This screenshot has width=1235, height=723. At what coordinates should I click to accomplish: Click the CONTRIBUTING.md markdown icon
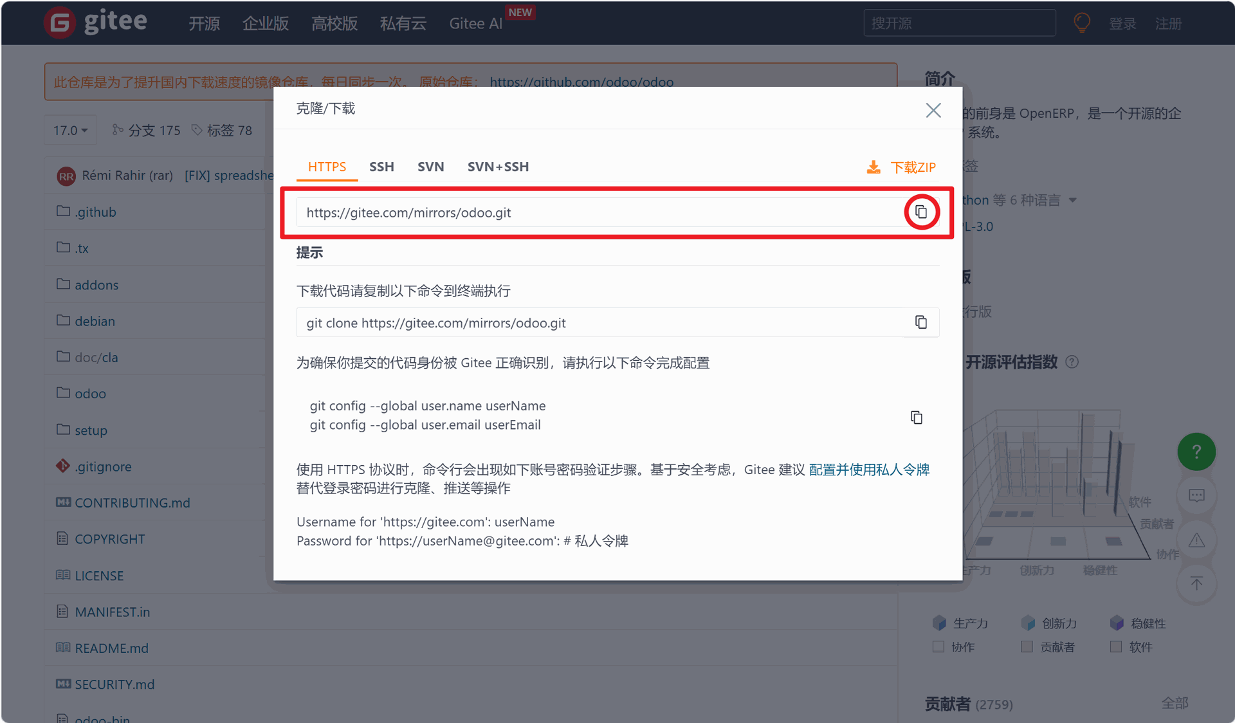tap(63, 502)
